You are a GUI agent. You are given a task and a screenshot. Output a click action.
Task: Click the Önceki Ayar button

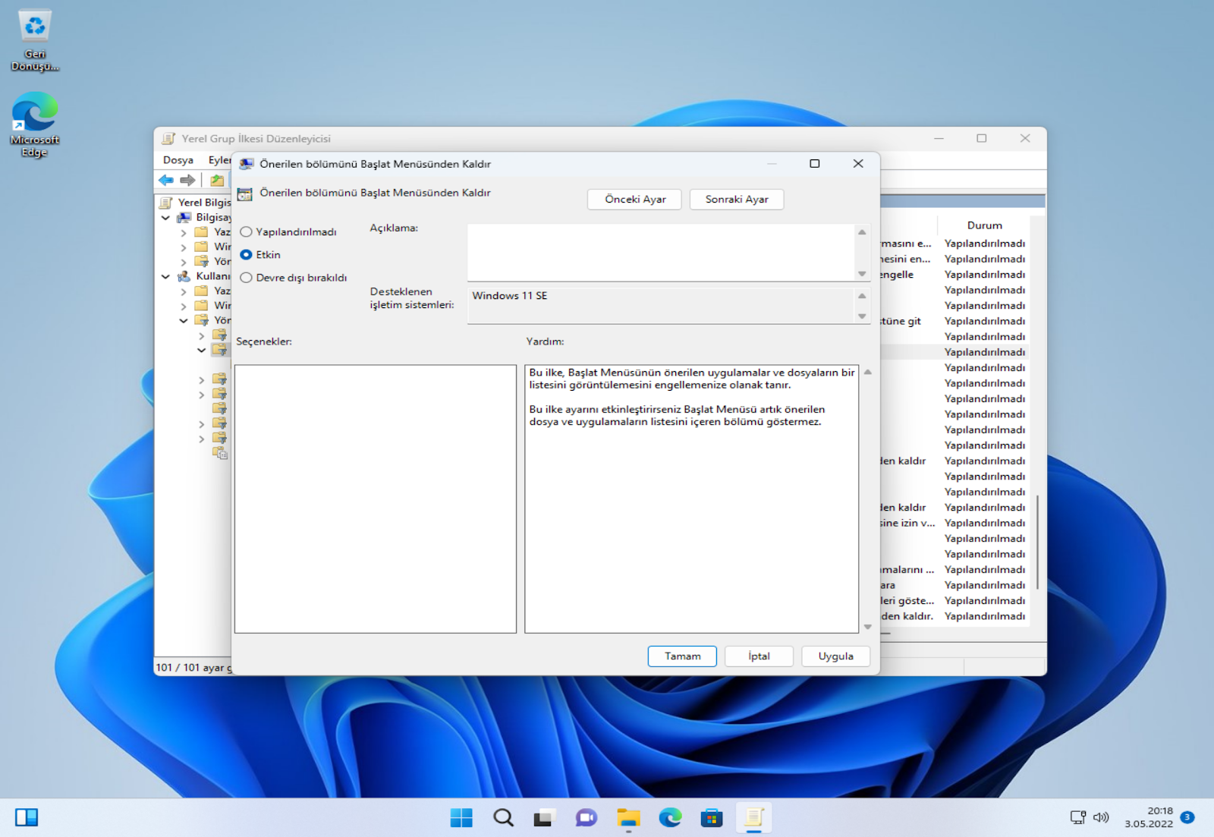(634, 200)
